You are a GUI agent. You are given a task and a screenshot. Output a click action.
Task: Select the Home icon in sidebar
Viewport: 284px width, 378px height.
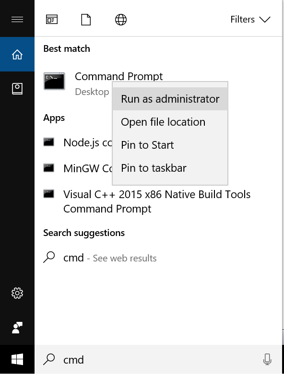[17, 54]
